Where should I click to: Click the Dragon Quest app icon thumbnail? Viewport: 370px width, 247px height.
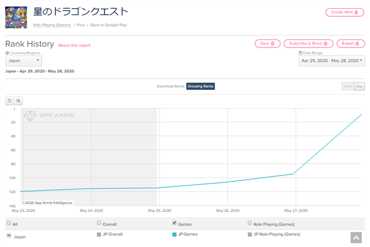point(16,17)
